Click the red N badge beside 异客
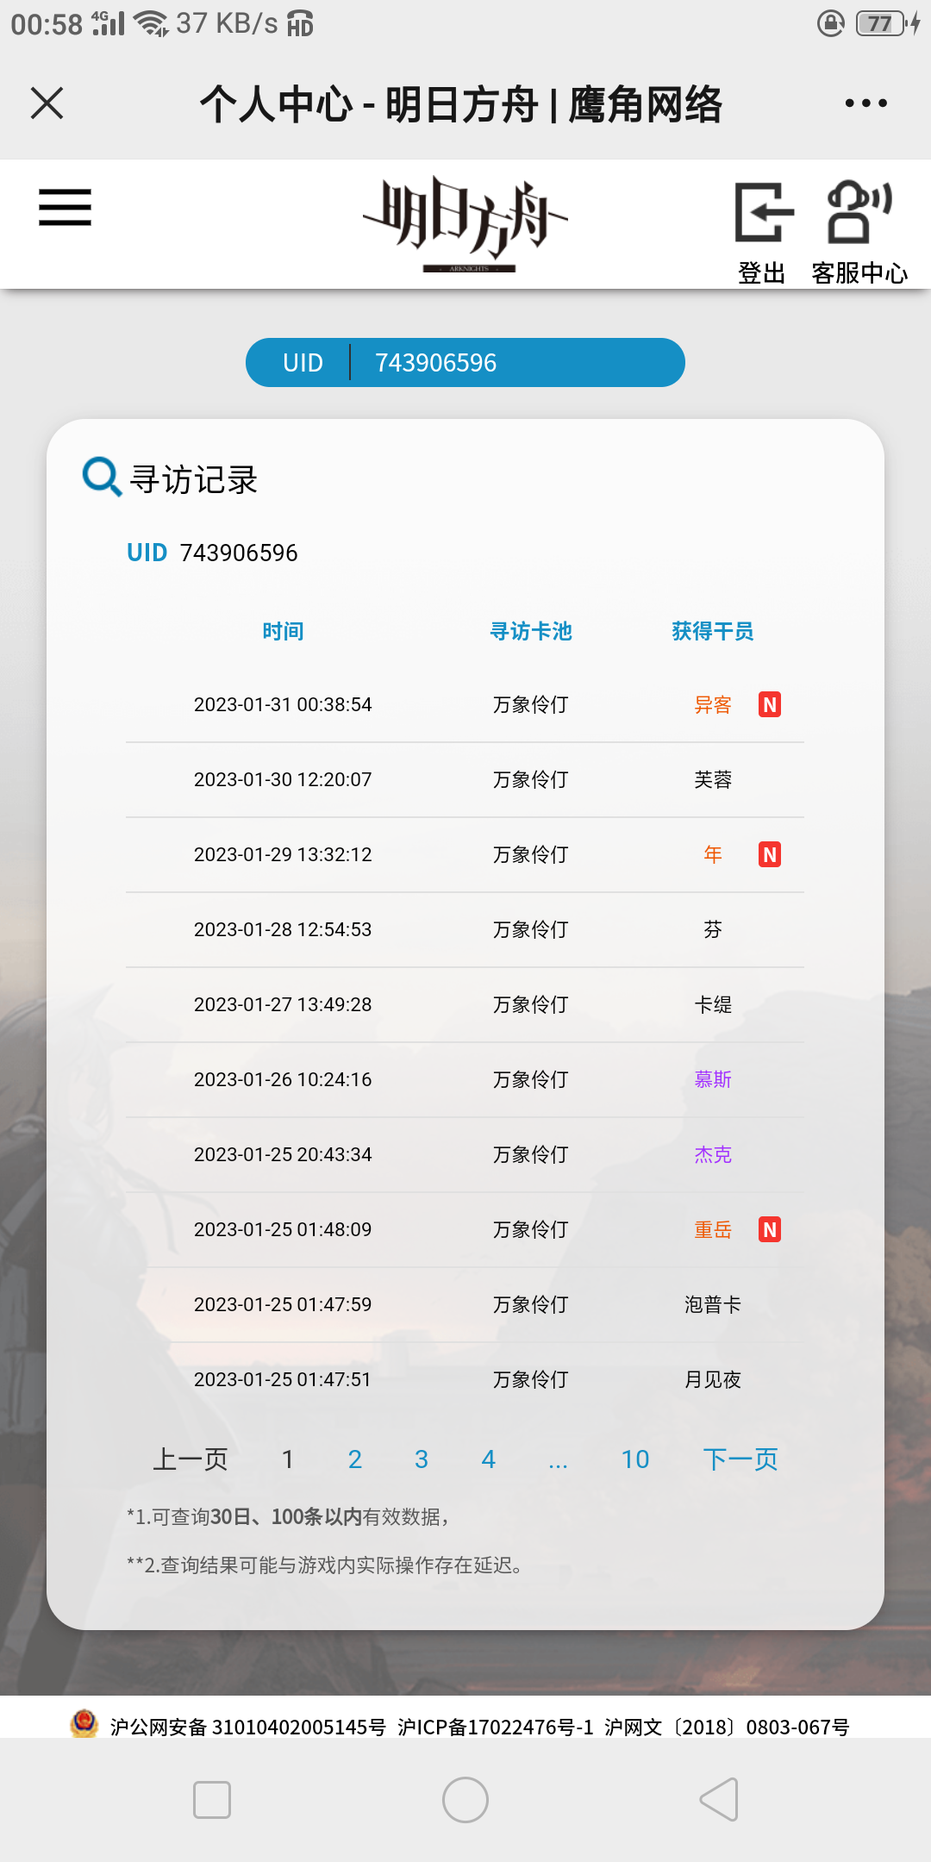This screenshot has height=1862, width=931. 770,705
